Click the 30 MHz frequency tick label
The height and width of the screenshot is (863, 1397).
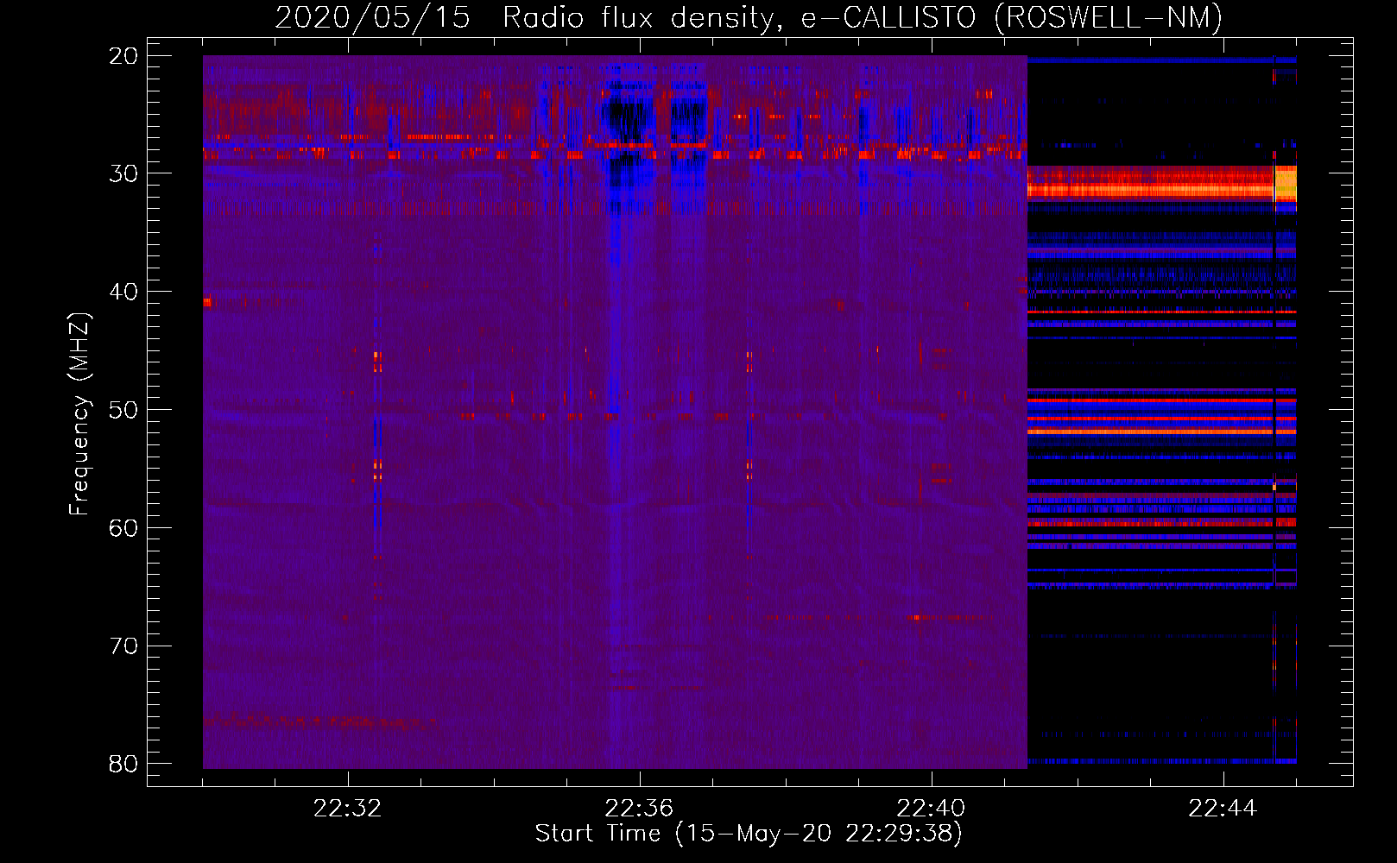pos(123,173)
